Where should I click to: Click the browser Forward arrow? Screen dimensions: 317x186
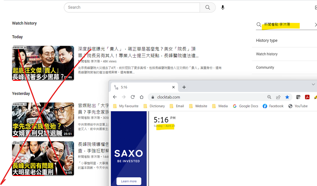[x=124, y=97]
